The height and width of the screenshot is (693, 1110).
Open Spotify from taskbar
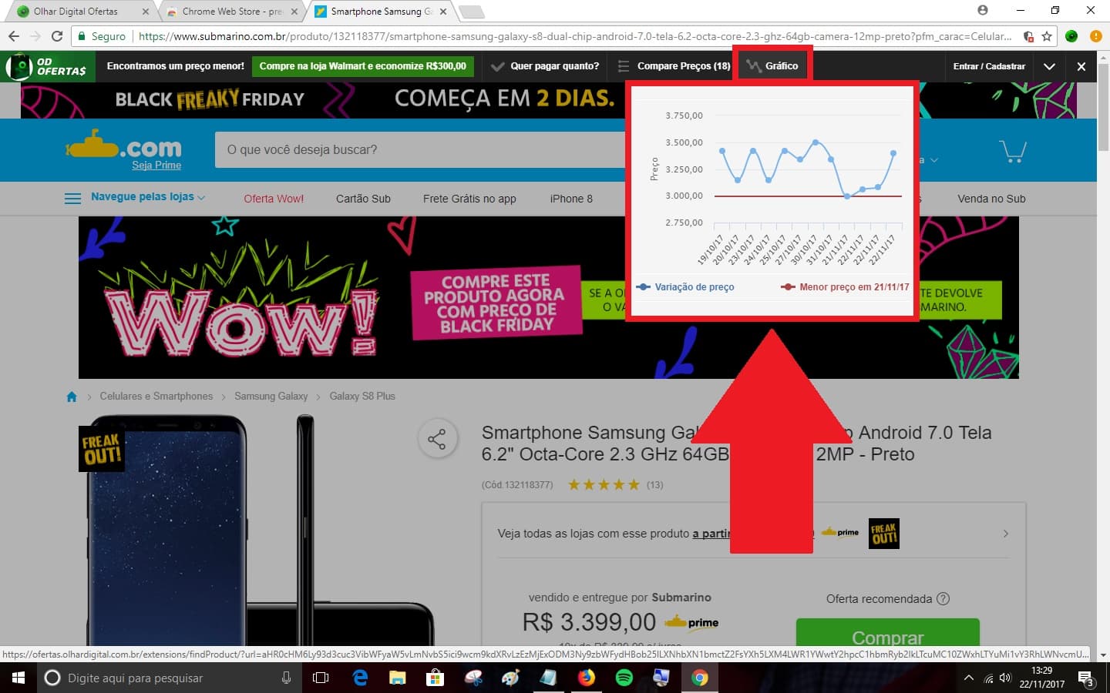(x=624, y=678)
